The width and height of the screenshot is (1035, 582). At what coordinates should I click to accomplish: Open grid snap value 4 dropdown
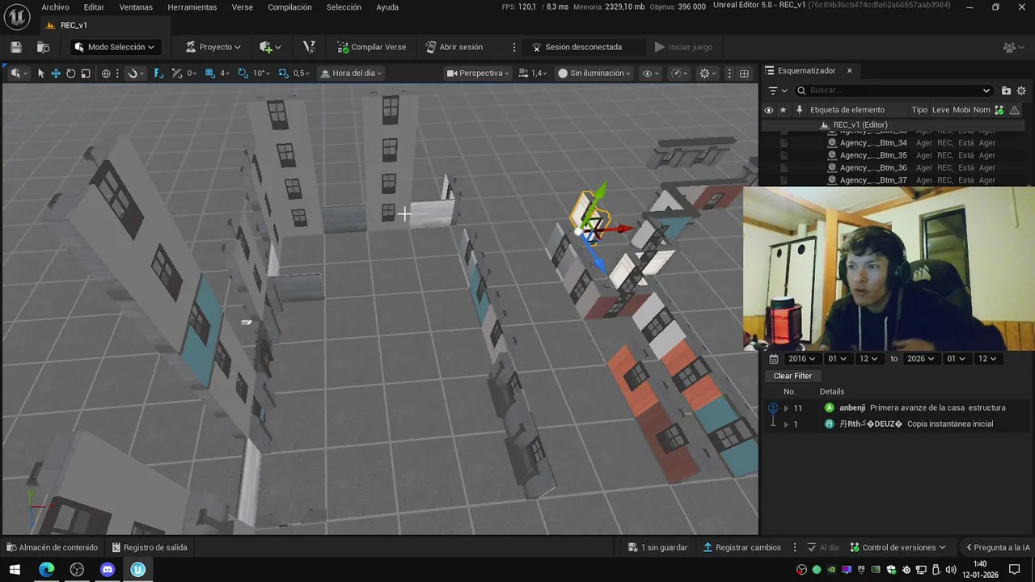224,74
